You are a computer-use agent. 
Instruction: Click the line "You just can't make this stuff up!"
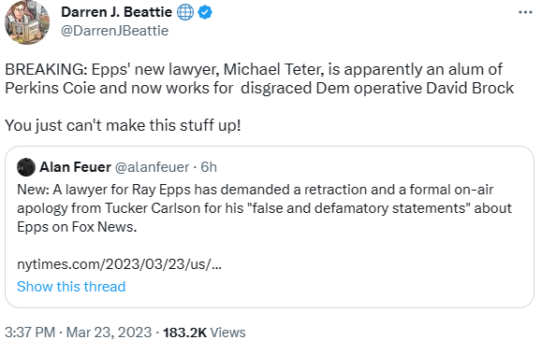[123, 125]
